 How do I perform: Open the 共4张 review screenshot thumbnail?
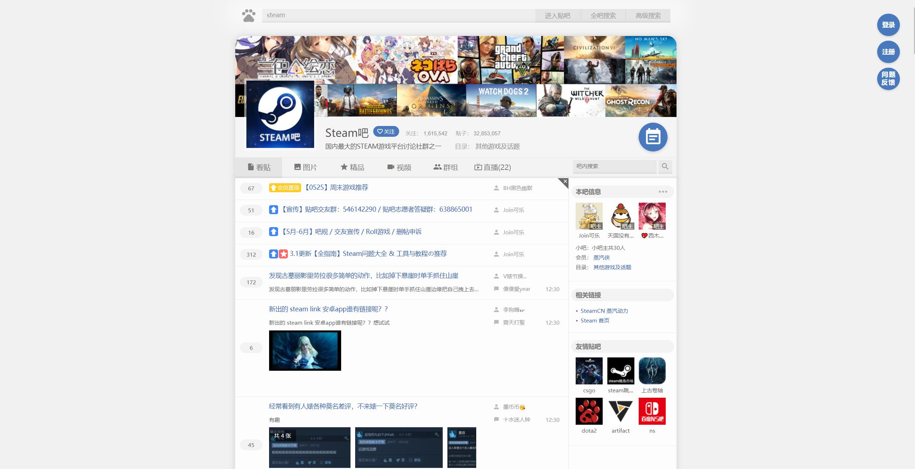(x=309, y=447)
